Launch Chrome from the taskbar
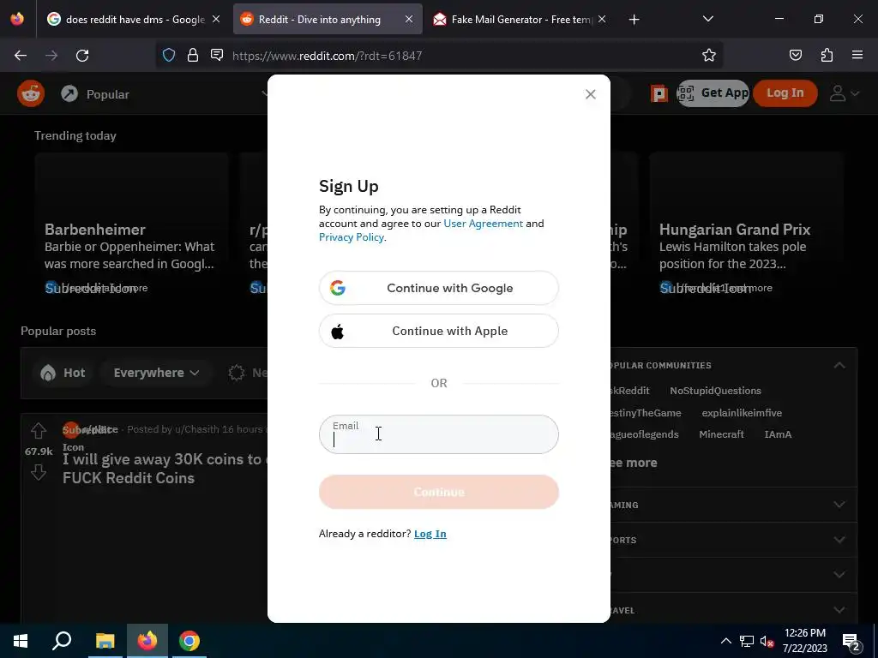 click(189, 641)
